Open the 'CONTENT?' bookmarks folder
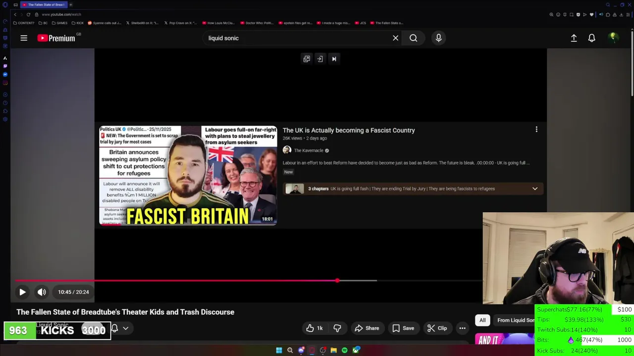 pyautogui.click(x=24, y=23)
